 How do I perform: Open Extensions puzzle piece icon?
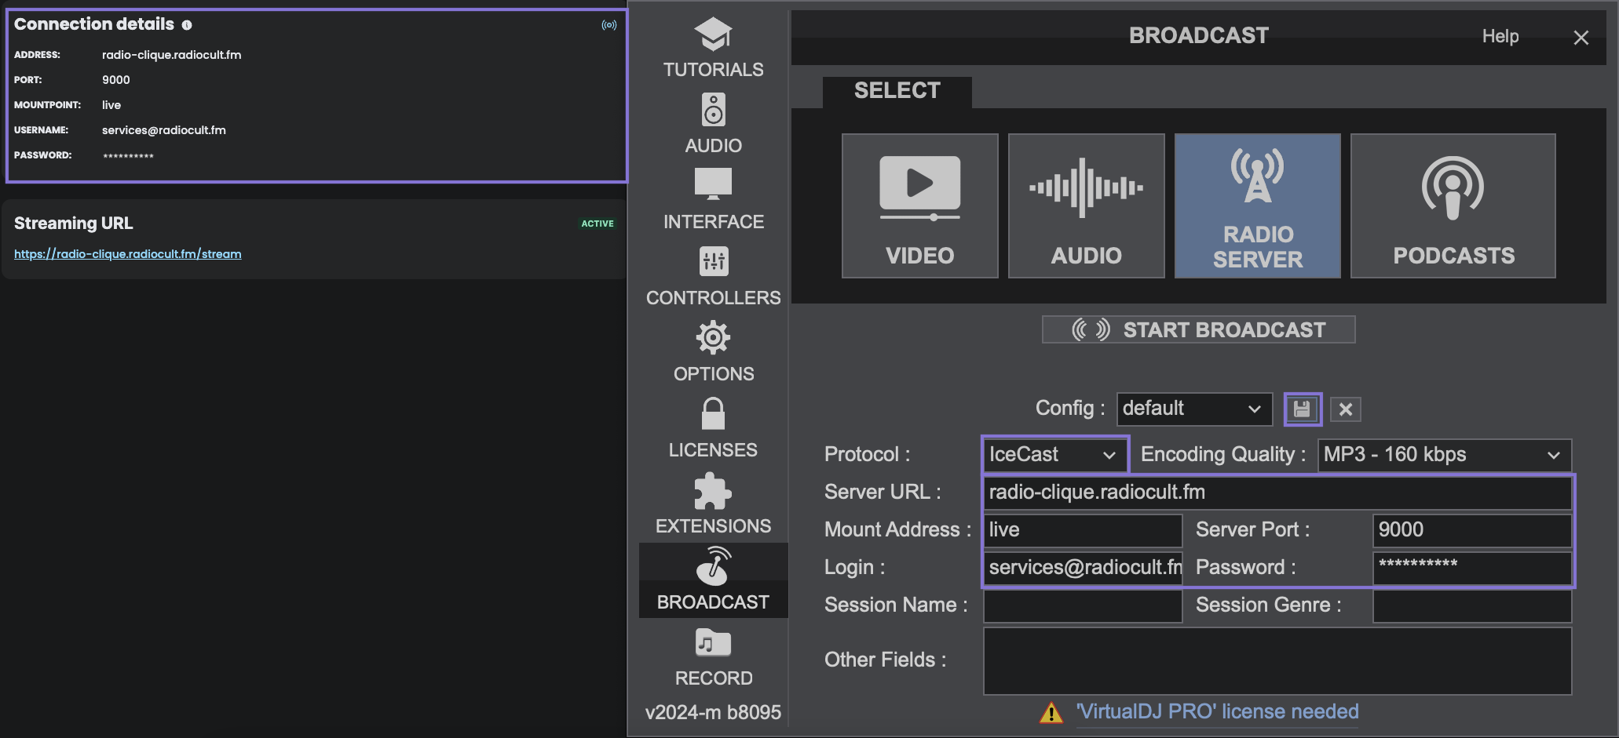[x=713, y=491]
